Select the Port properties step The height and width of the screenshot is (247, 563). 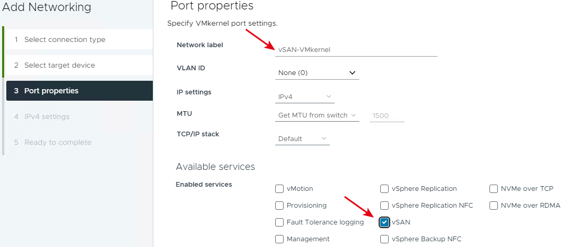(51, 91)
